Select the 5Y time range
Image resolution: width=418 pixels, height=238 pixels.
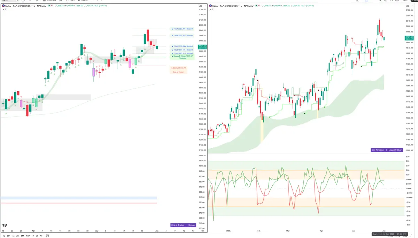(37, 236)
